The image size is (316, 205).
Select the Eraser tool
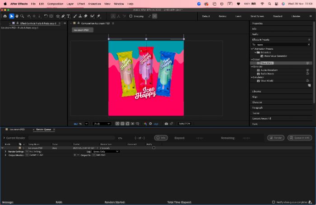point(86,16)
